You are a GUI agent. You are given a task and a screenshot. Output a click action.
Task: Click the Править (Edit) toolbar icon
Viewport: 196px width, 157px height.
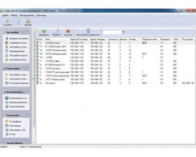pyautogui.click(x=56, y=31)
